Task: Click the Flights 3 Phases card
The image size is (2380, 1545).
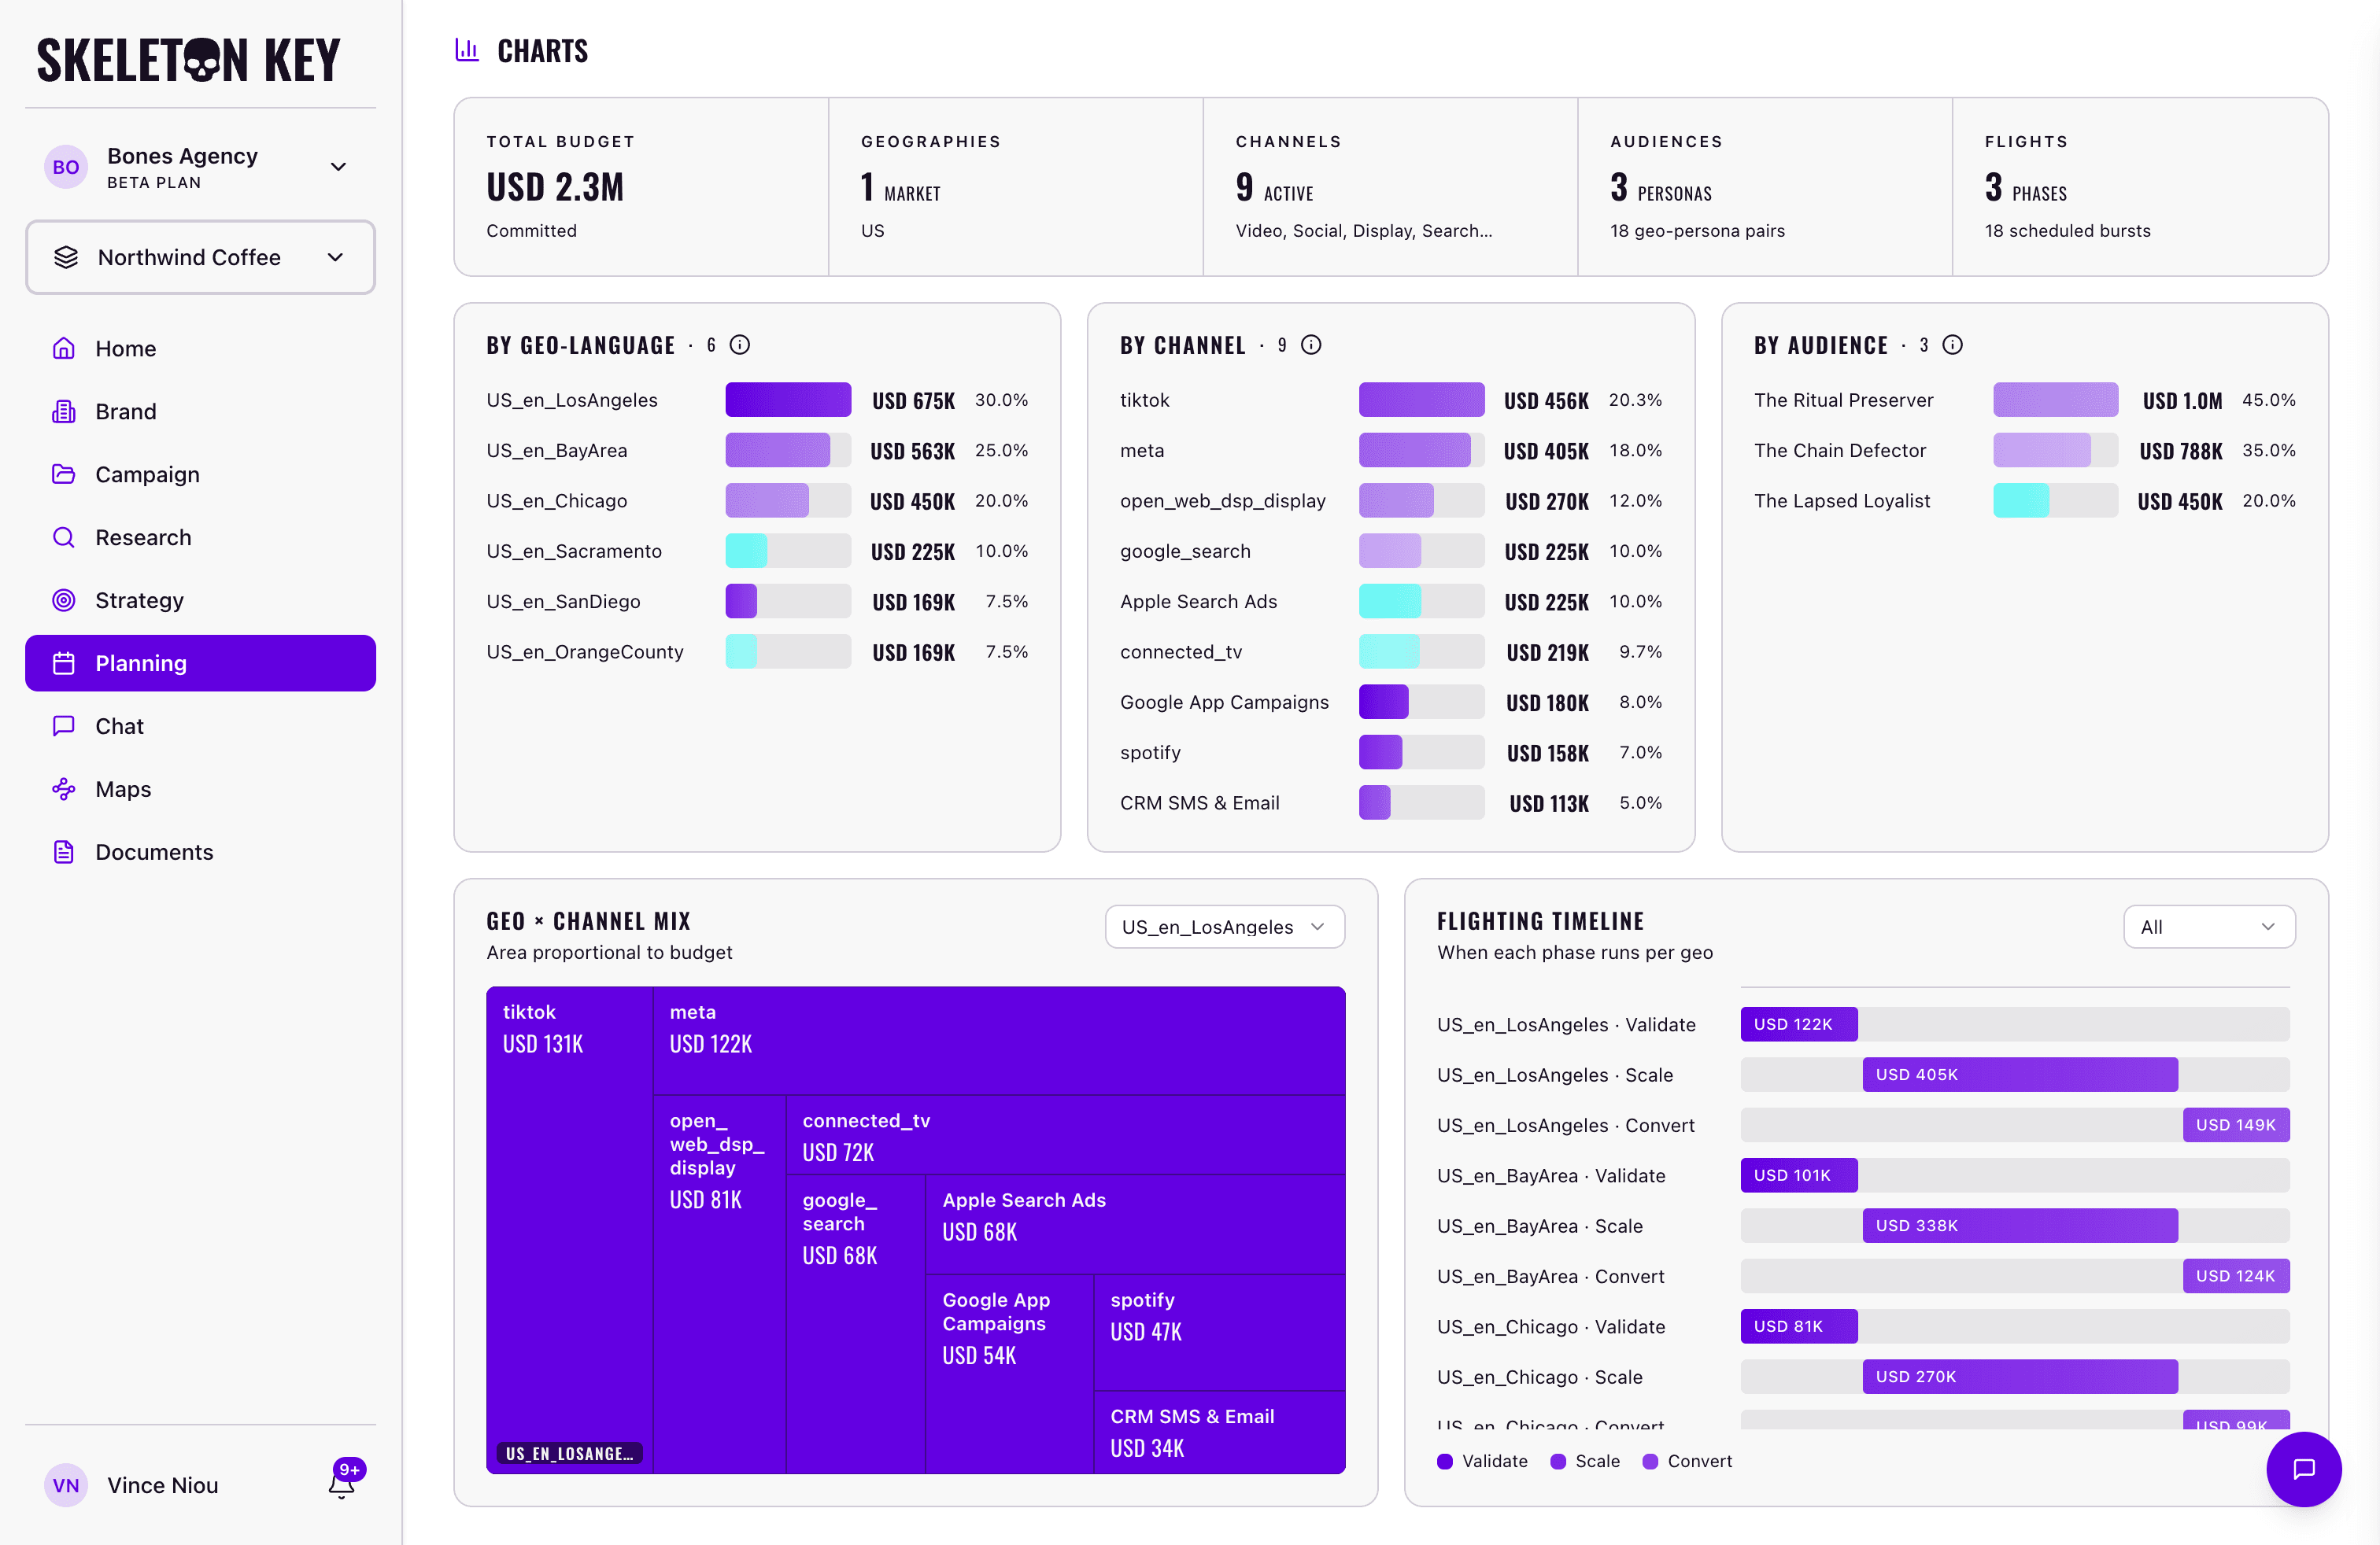Action: click(x=2140, y=187)
